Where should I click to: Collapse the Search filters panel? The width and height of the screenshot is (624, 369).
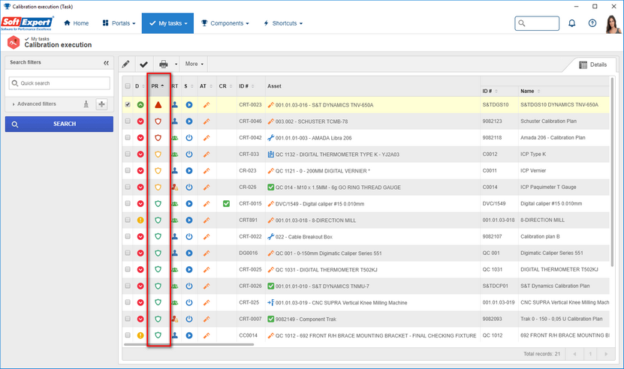click(x=107, y=63)
